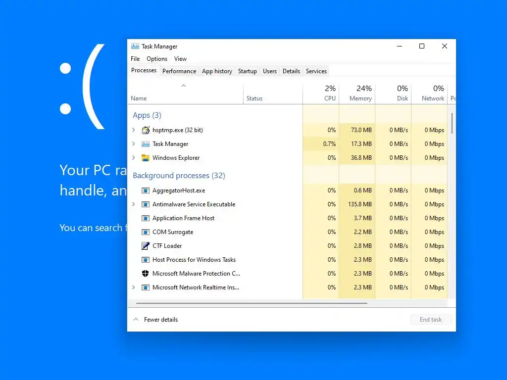Expand the Windows Explorer entry
507x380 pixels.
click(x=134, y=158)
